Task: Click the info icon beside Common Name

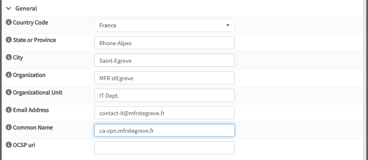Action: (9, 127)
